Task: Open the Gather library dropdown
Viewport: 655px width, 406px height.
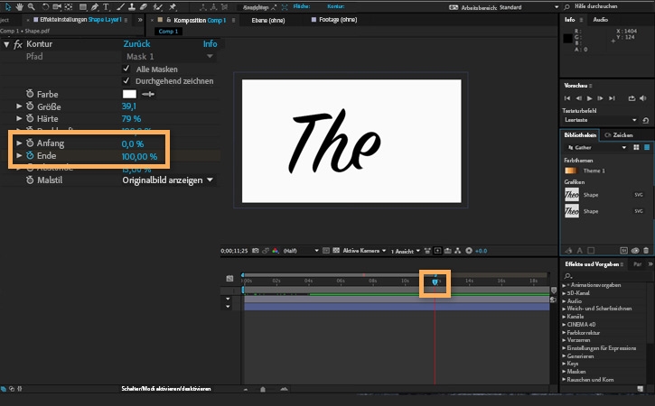Action: (596, 147)
